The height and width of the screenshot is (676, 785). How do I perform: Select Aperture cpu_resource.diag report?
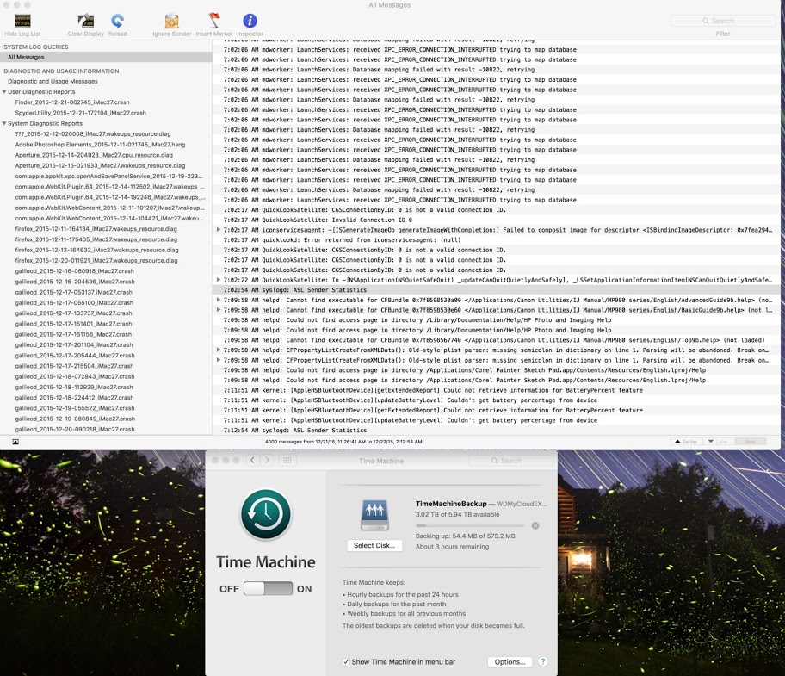point(94,155)
